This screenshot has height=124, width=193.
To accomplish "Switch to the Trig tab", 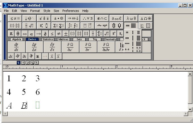I will point(95,39).
